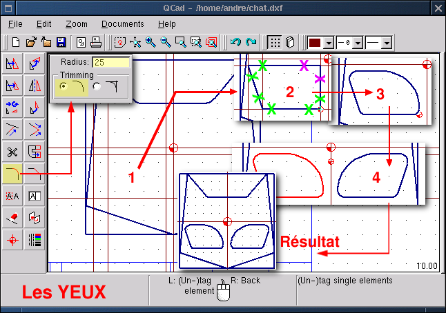Screen dimensions: 446x313
Task: Select the Mirror objects tool
Action: click(34, 86)
